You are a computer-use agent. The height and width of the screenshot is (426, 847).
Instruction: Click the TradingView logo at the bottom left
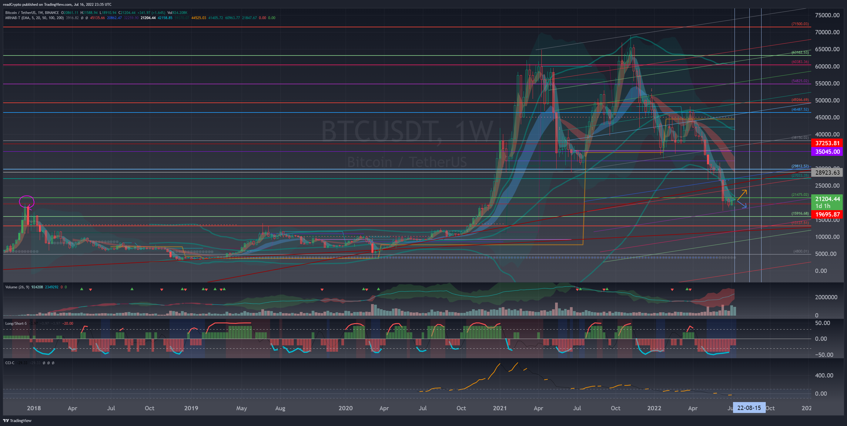[17, 421]
